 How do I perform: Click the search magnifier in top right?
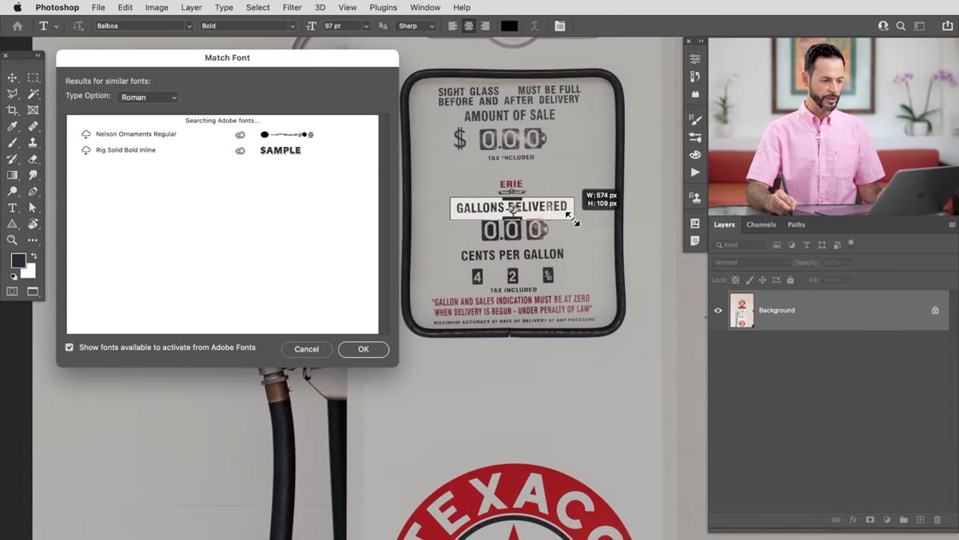pyautogui.click(x=901, y=26)
